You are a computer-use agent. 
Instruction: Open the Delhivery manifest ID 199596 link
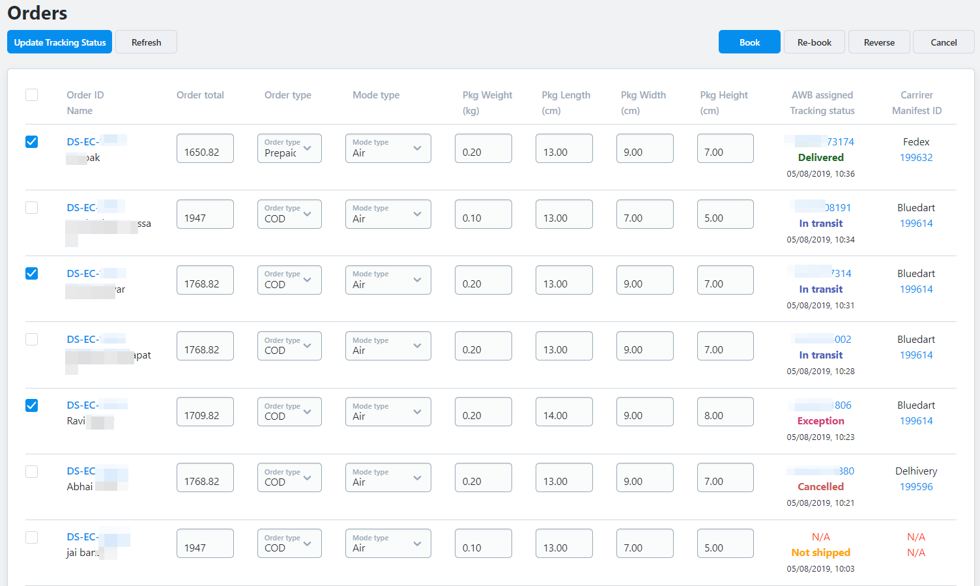tap(915, 487)
